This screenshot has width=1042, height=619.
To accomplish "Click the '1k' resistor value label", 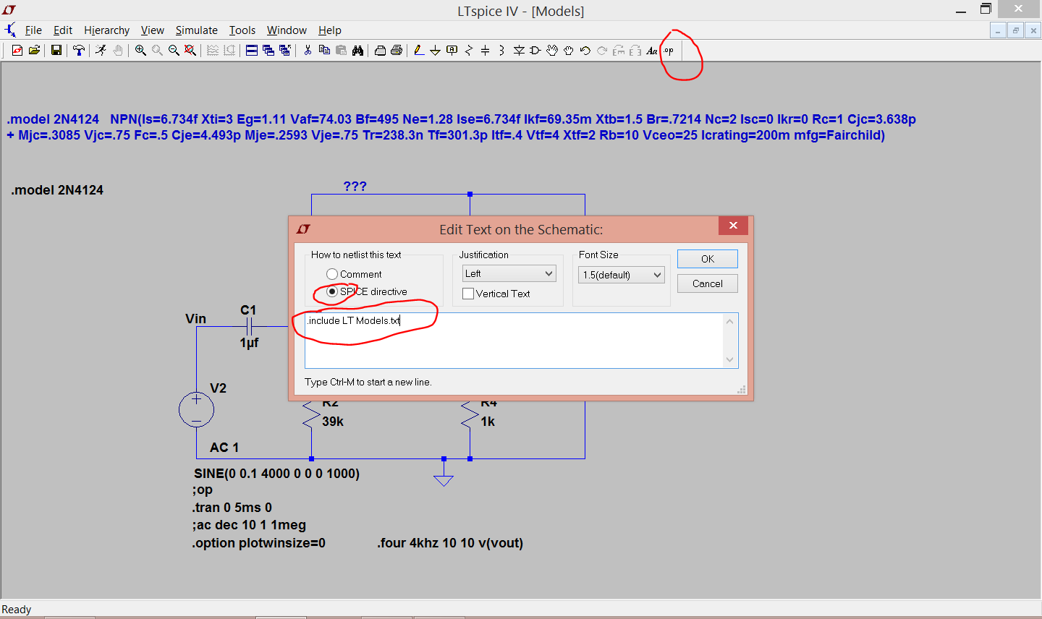I will (x=488, y=422).
